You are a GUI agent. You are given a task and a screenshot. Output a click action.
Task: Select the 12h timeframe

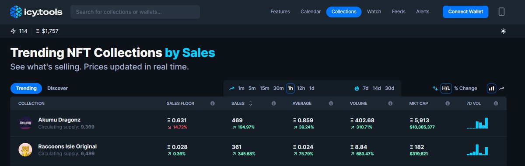(301, 88)
